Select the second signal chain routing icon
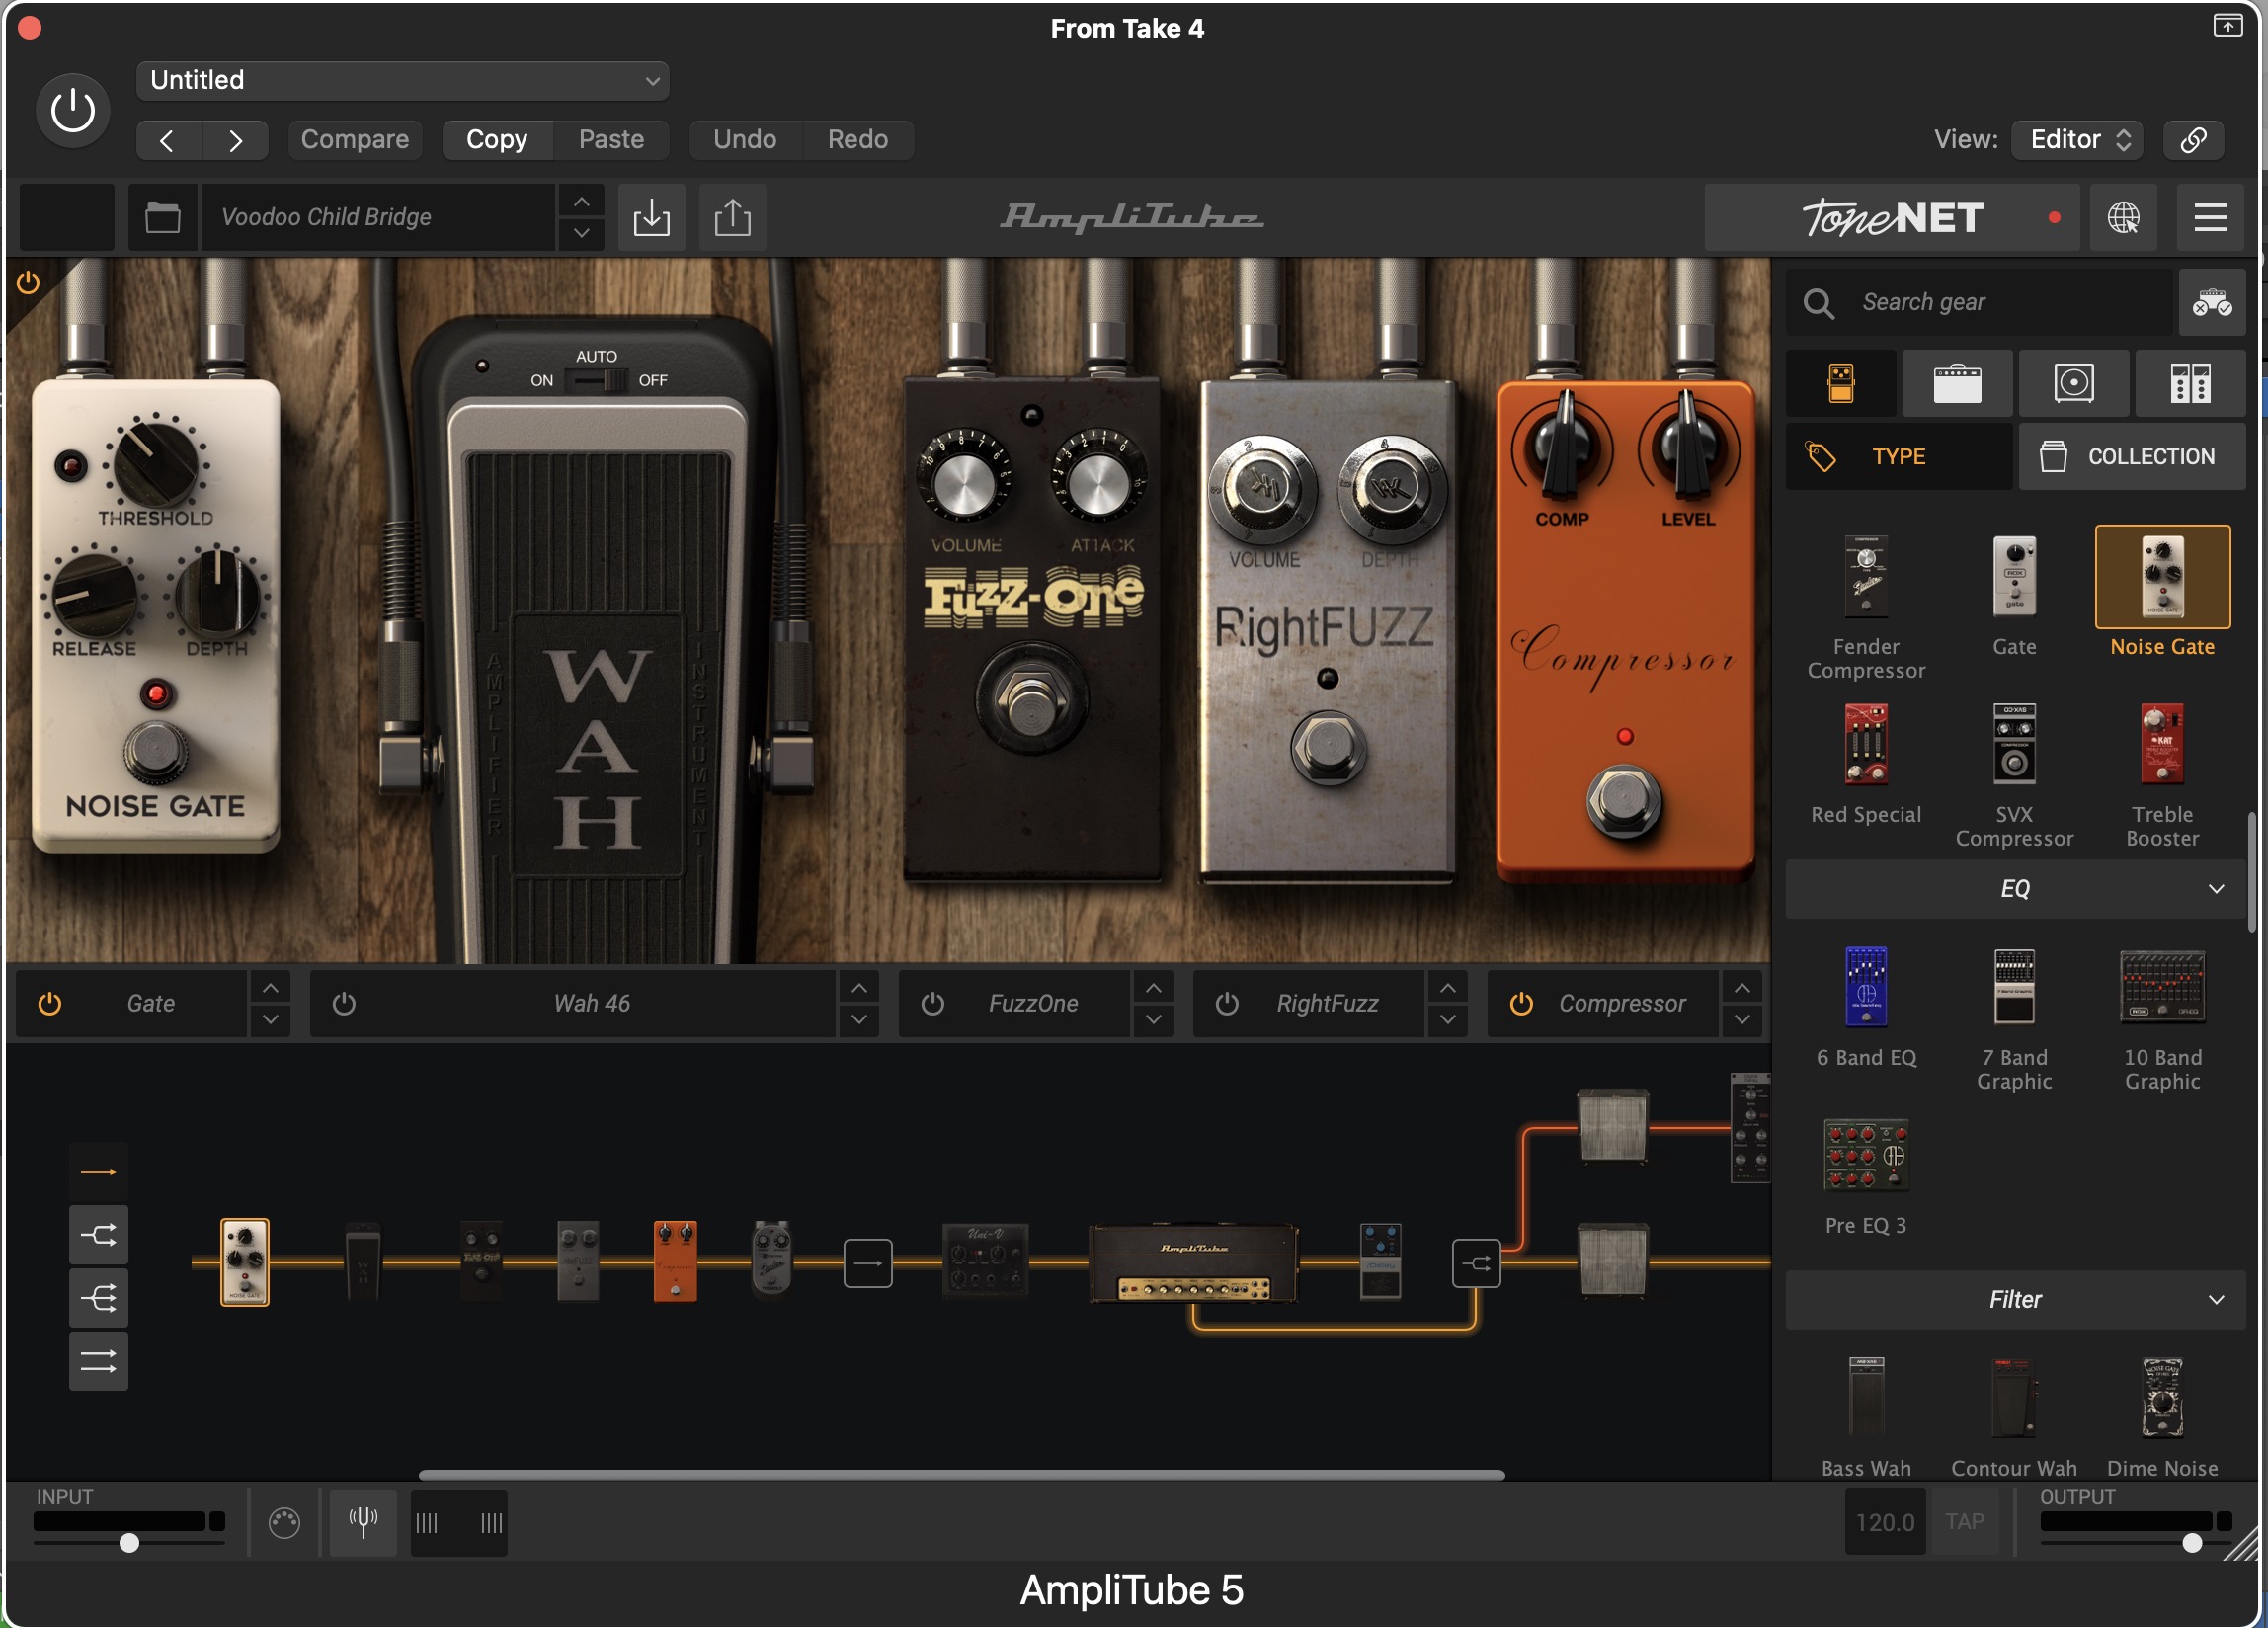Image resolution: width=2268 pixels, height=1628 pixels. tap(98, 1235)
